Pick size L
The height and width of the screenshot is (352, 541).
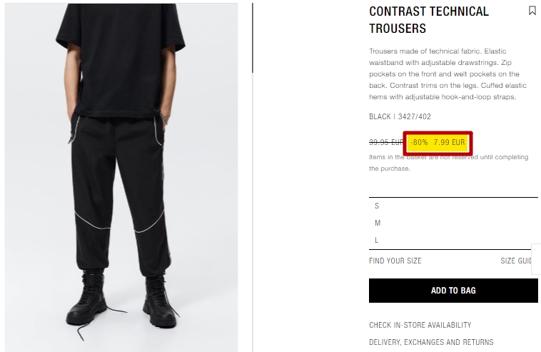click(x=453, y=240)
